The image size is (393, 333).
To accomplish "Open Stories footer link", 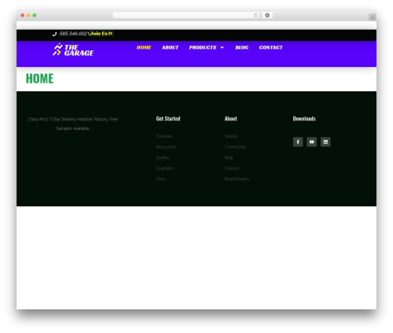I will click(231, 136).
